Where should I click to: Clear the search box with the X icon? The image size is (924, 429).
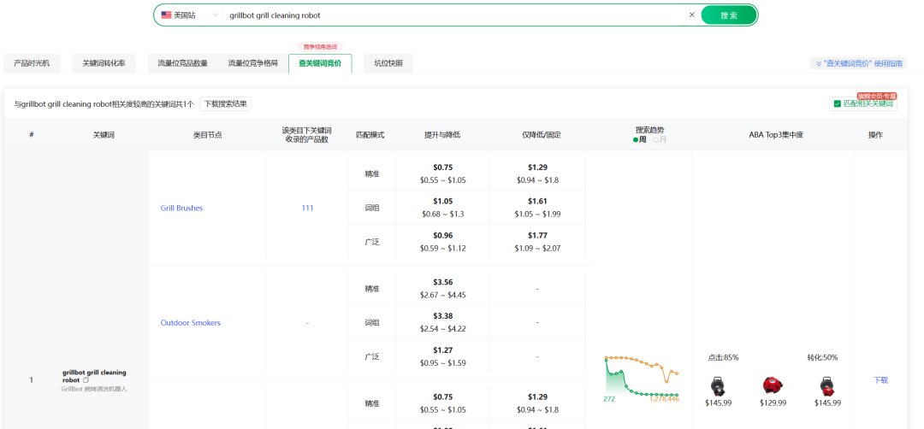tap(691, 15)
